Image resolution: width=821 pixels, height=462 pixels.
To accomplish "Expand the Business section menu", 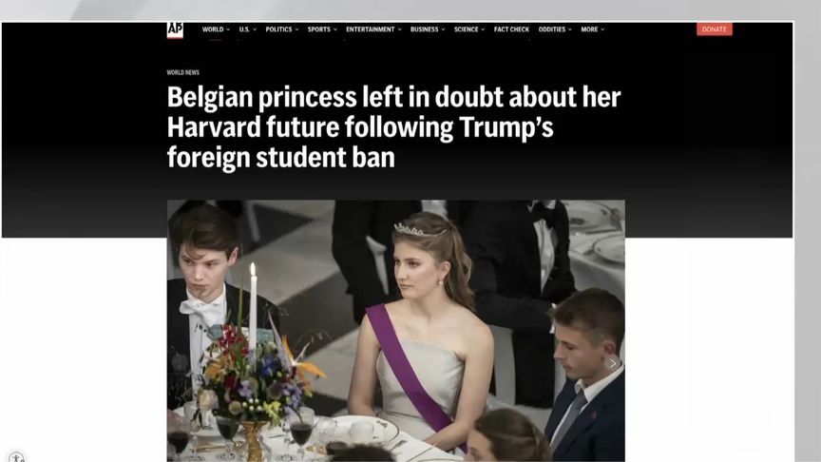I will pos(428,29).
